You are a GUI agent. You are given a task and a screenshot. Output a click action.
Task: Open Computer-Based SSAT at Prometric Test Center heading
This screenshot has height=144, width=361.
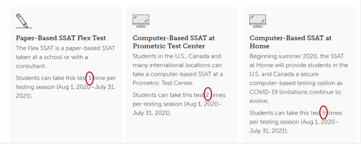[x=174, y=42]
